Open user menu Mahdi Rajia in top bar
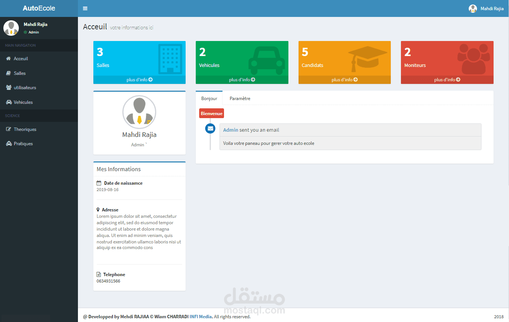Image resolution: width=509 pixels, height=322 pixels. point(486,8)
